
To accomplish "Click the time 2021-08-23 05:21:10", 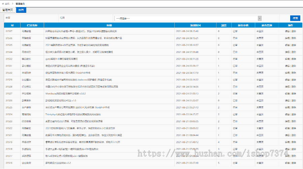I will 187,108.
